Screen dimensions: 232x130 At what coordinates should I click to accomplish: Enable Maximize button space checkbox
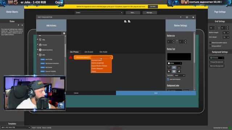(x=210, y=43)
